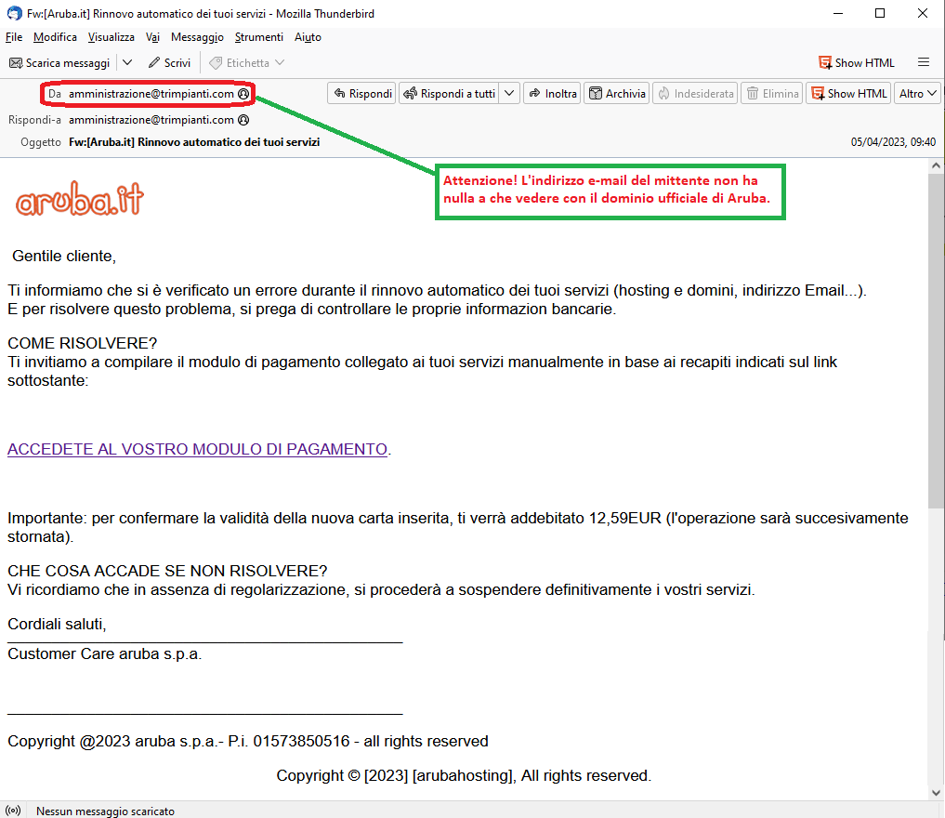Click Scrivi to compose a message

pos(169,62)
